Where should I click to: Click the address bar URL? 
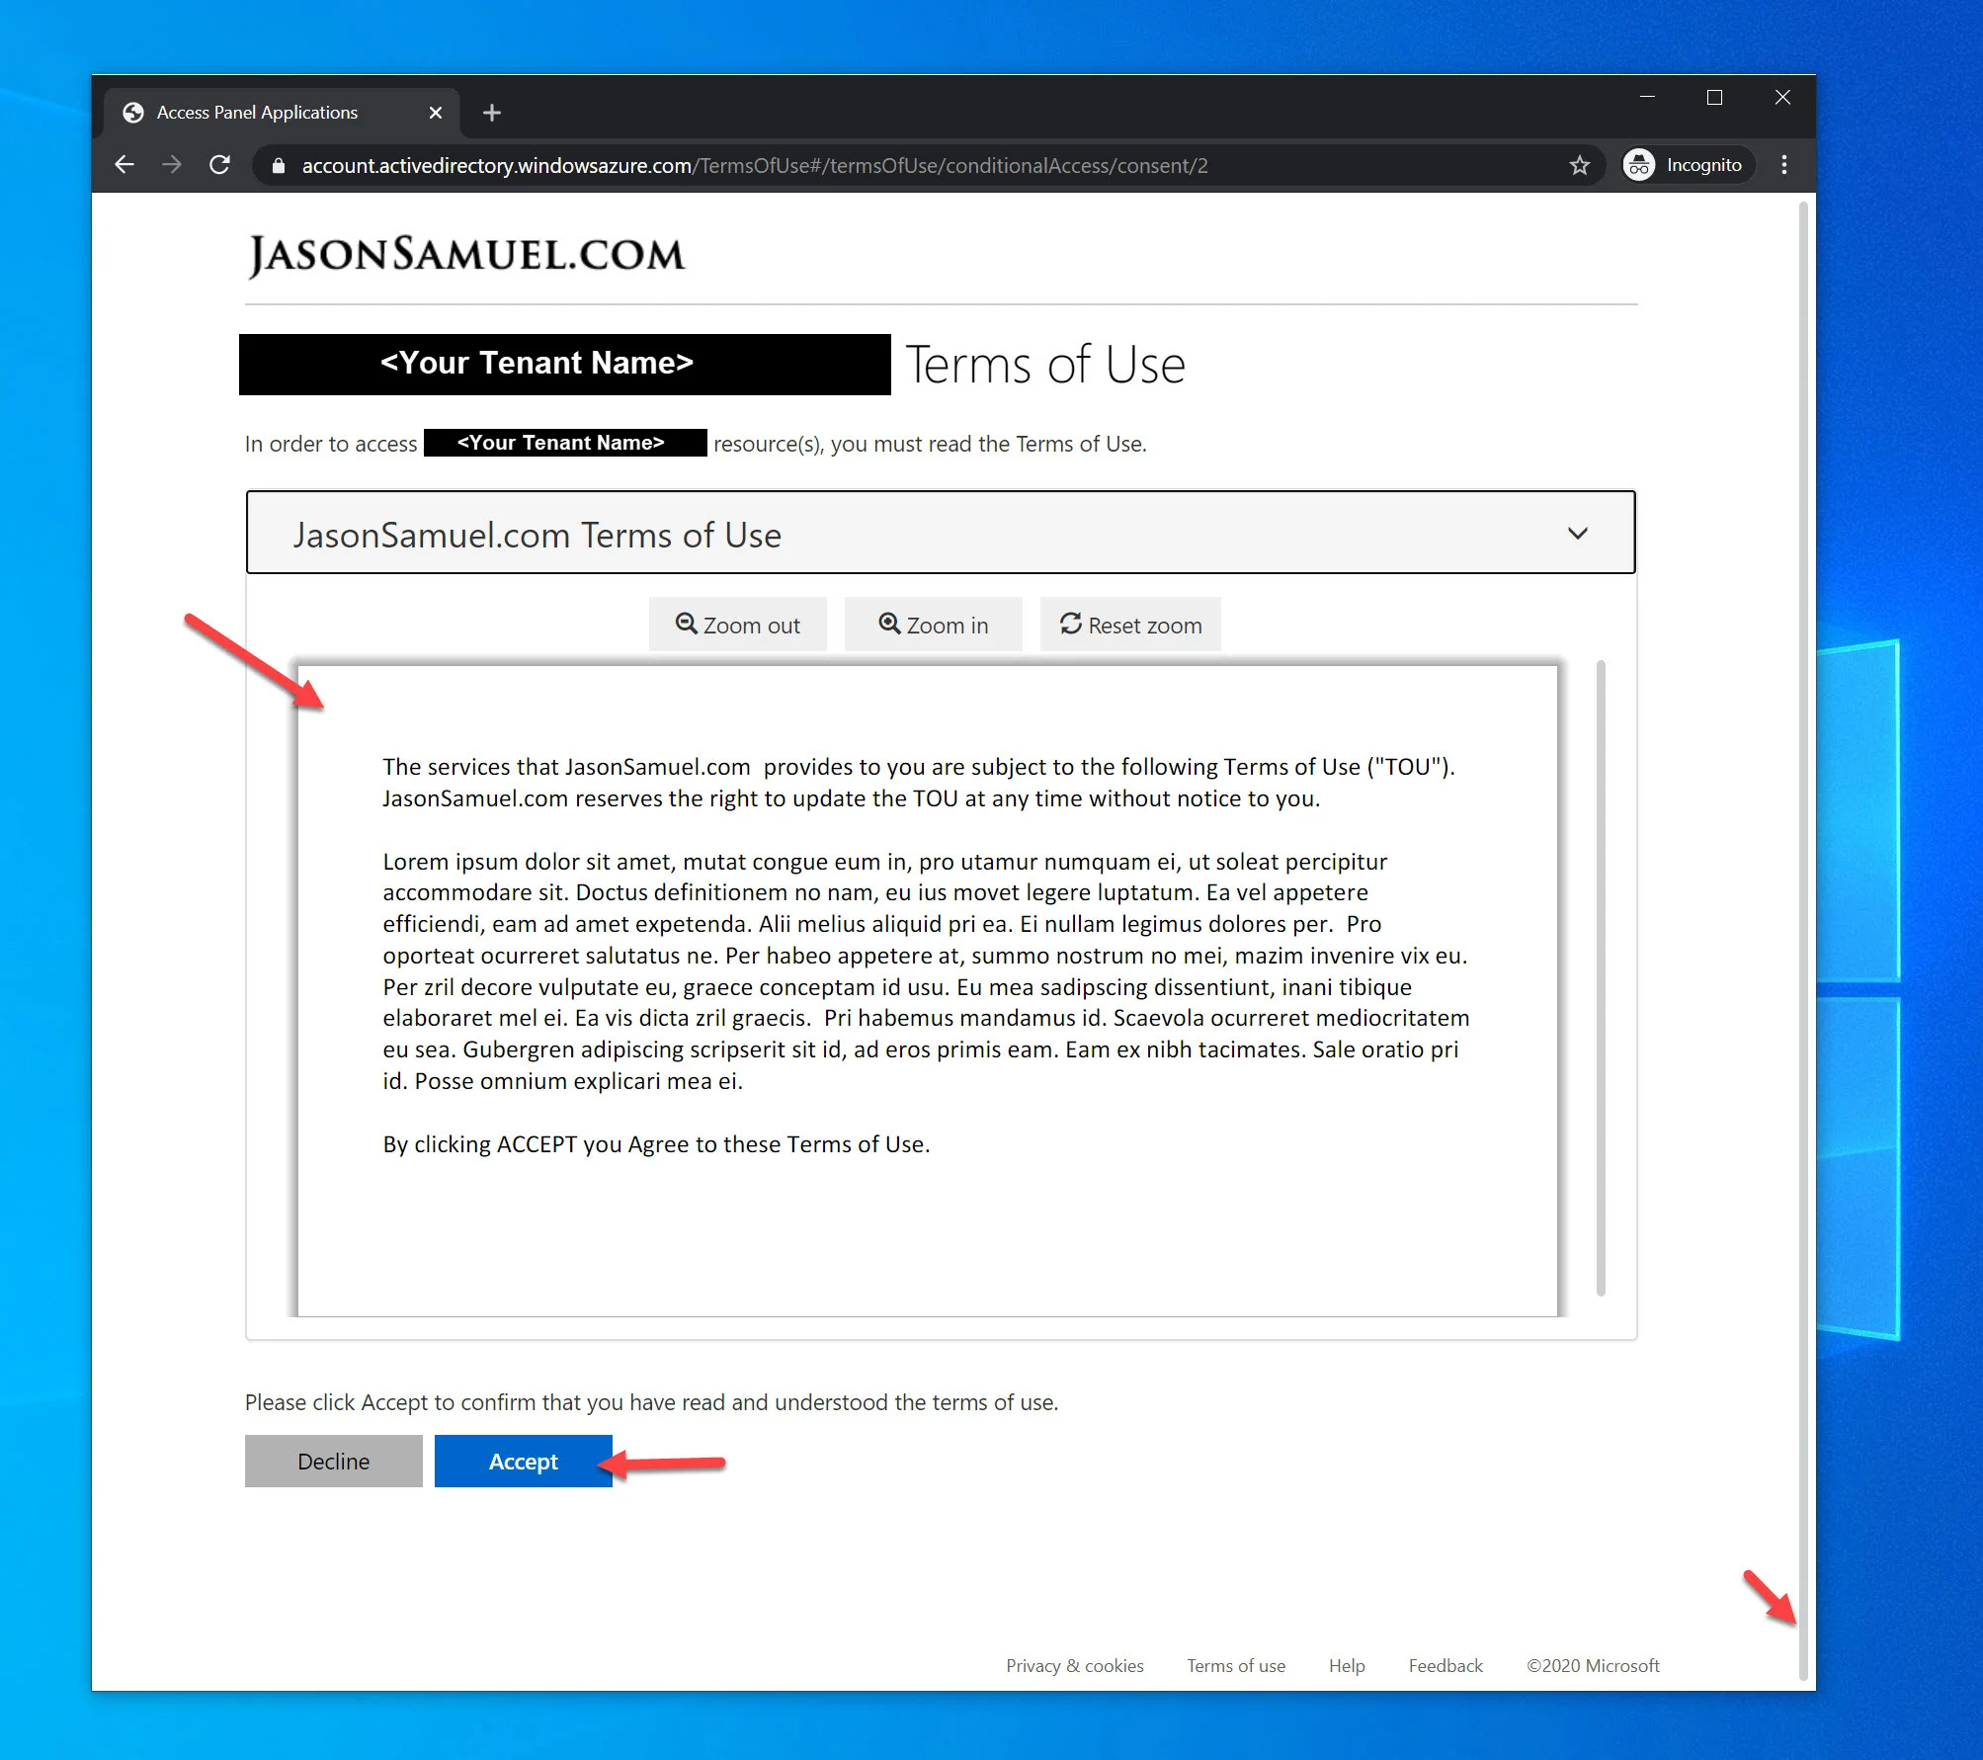coord(755,166)
